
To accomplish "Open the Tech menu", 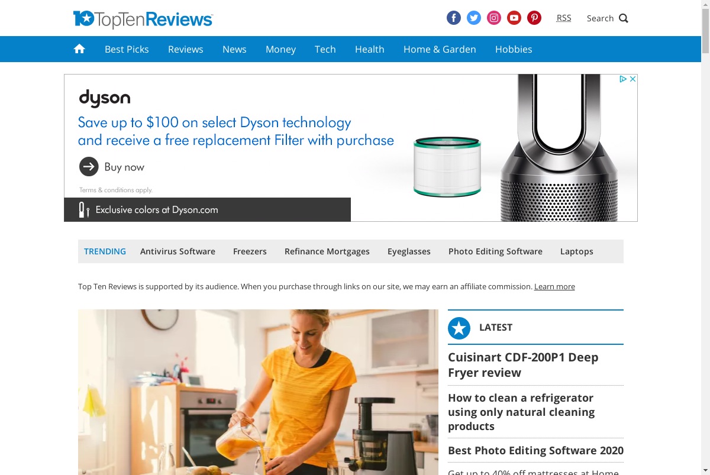I will click(325, 49).
